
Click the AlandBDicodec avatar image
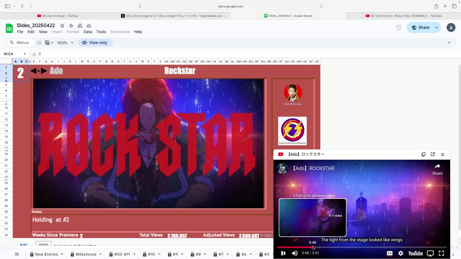[293, 93]
